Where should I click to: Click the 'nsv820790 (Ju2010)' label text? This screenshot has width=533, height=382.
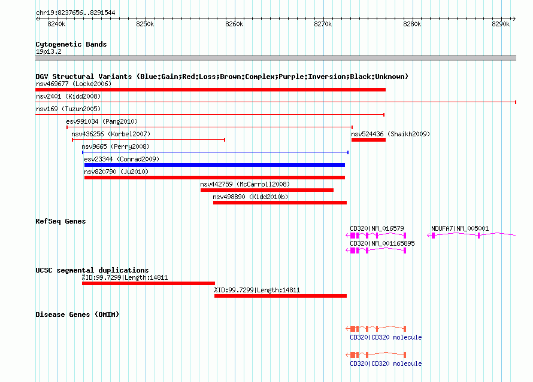116,172
